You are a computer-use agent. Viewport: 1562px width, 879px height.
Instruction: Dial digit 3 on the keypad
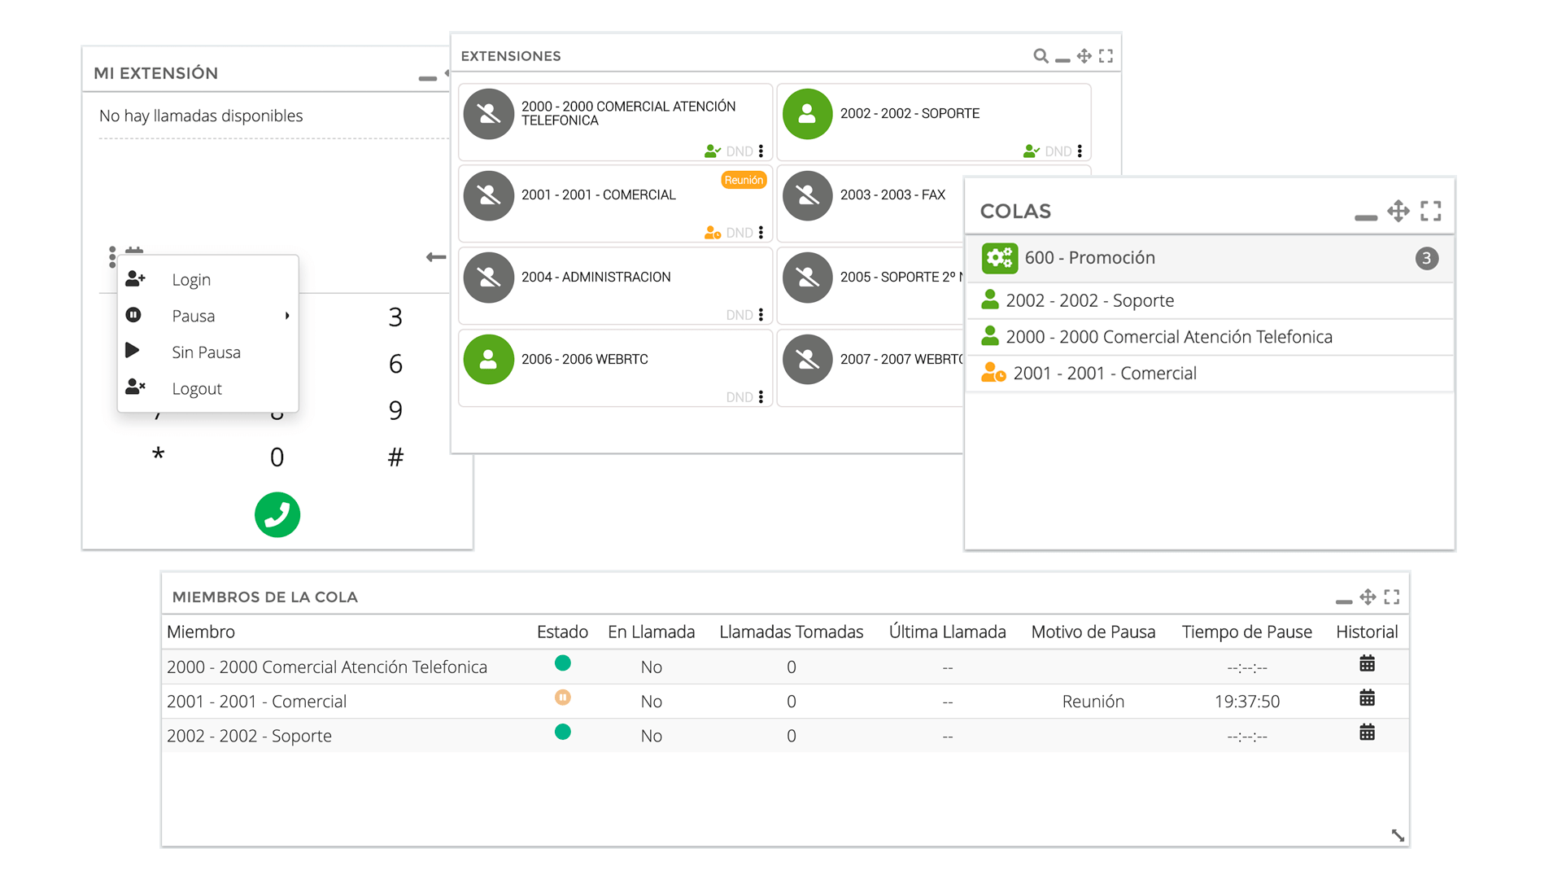tap(395, 317)
